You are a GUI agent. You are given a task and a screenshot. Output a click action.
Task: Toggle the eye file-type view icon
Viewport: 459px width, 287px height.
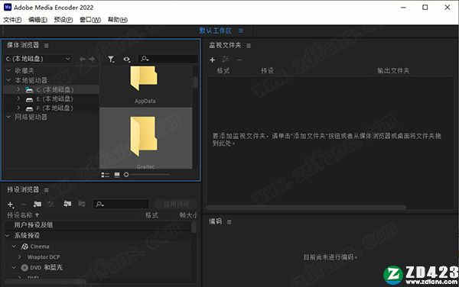coord(127,60)
